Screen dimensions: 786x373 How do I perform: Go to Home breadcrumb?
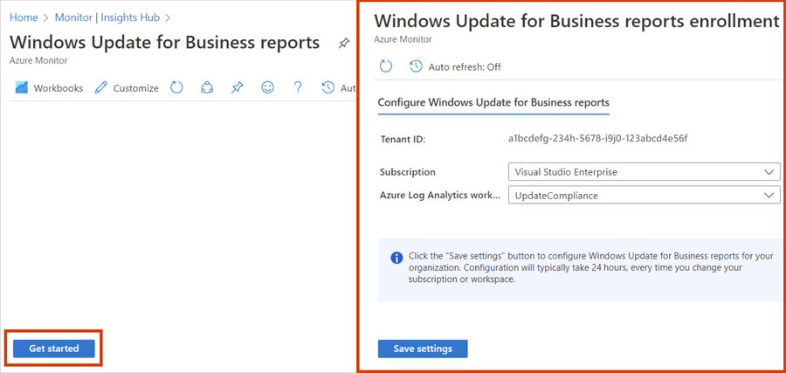pos(24,17)
